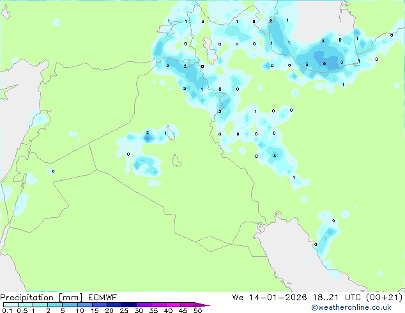Click the 'We 14-01-2026' date text
The image size is (405, 313).
(x=270, y=298)
